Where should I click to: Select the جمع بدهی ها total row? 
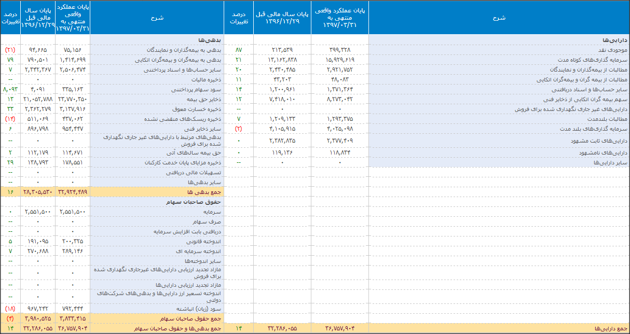[207, 192]
